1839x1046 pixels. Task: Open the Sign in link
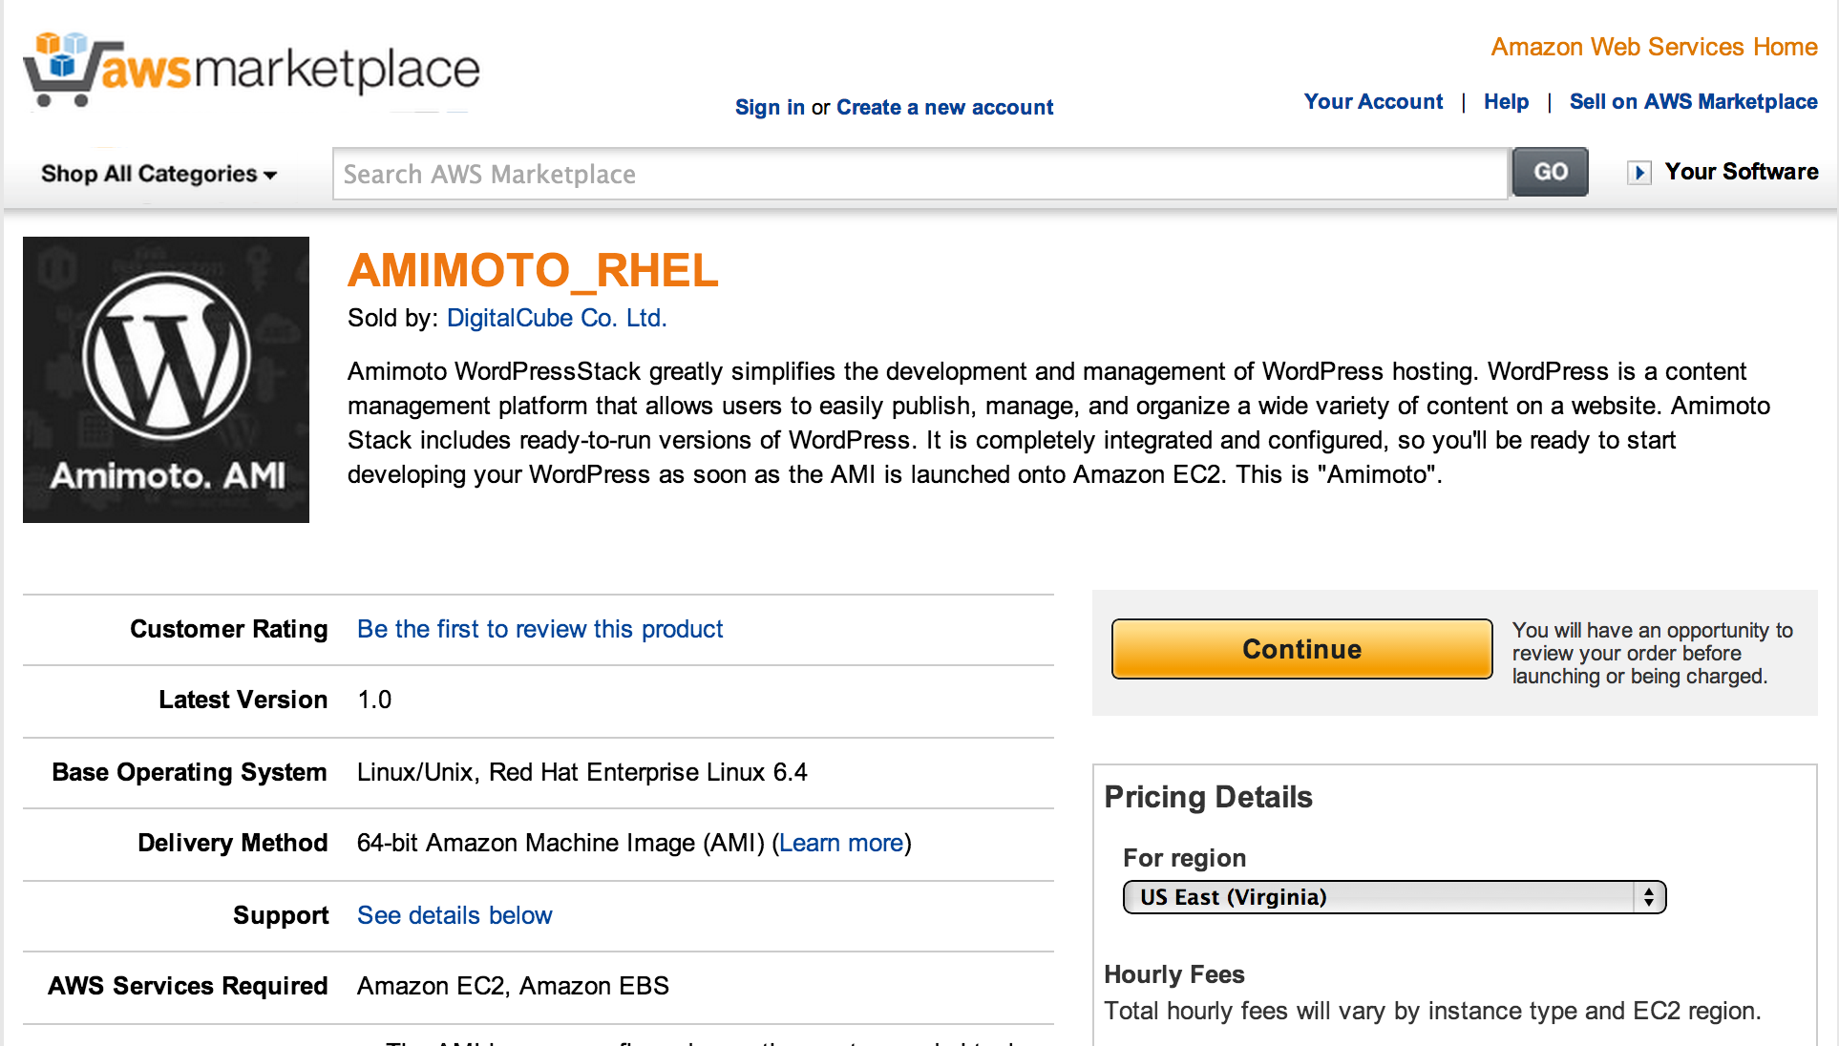click(770, 107)
